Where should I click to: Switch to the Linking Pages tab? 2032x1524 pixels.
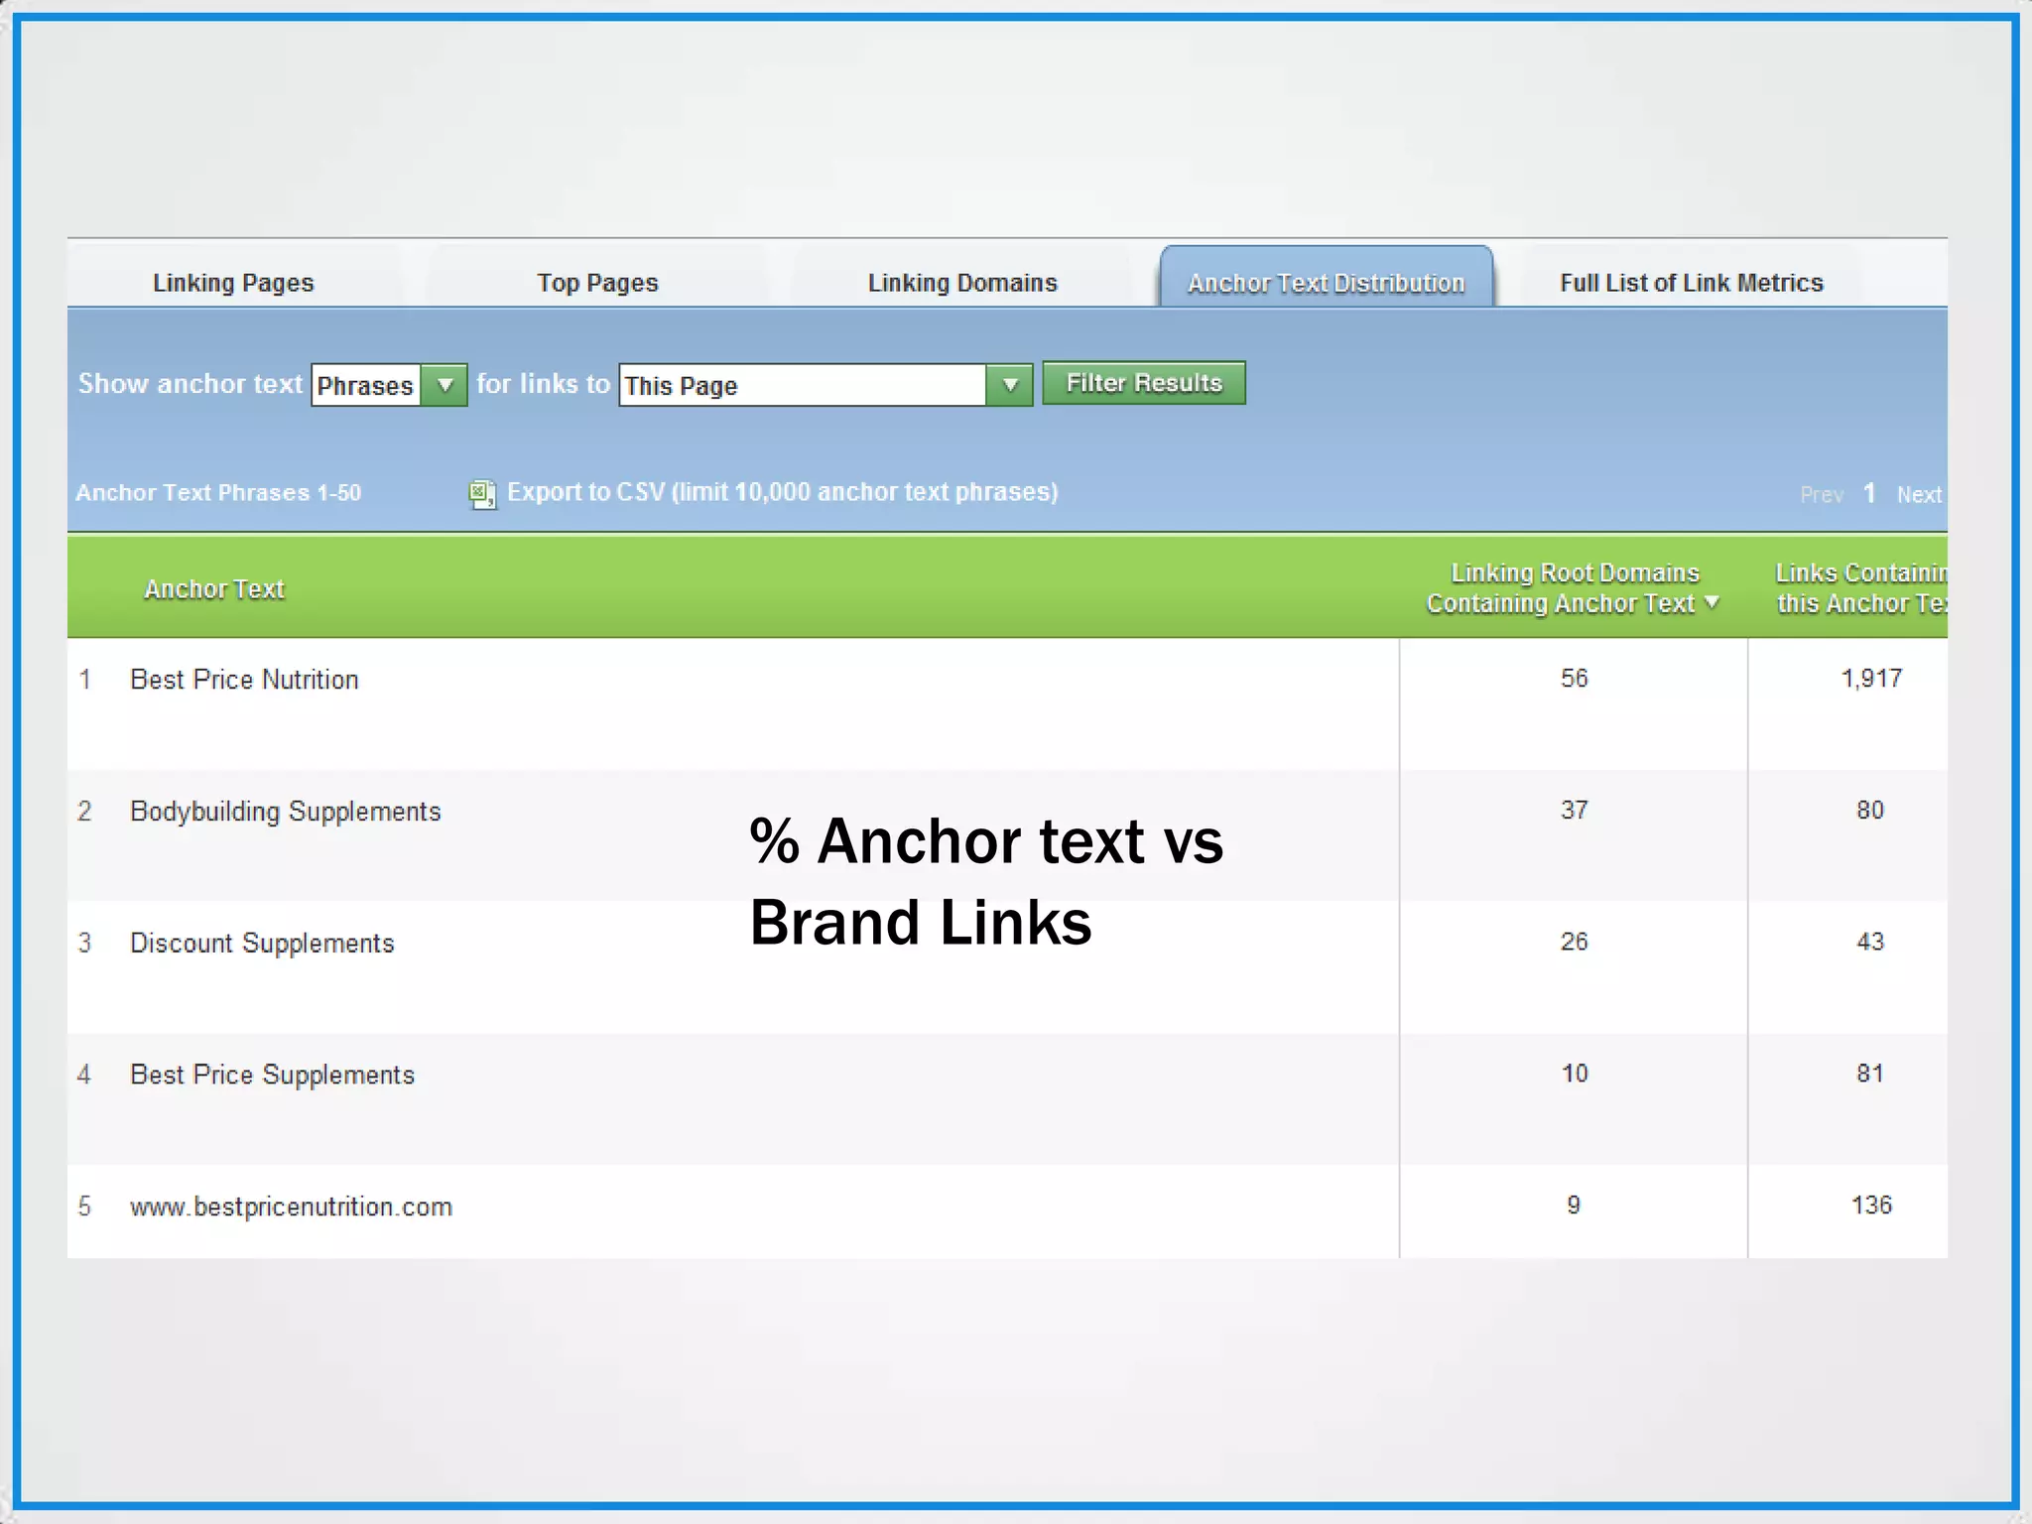pos(233,283)
